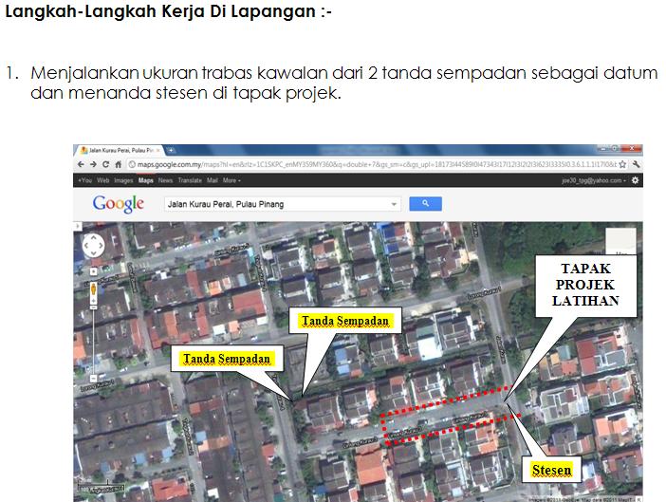The image size is (666, 502).
Task: Open Translate in the Google bar
Action: (190, 180)
